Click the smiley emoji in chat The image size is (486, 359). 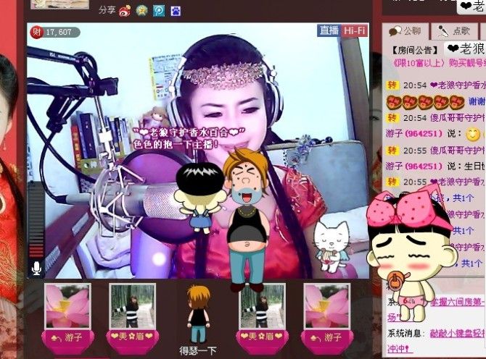[x=473, y=135]
